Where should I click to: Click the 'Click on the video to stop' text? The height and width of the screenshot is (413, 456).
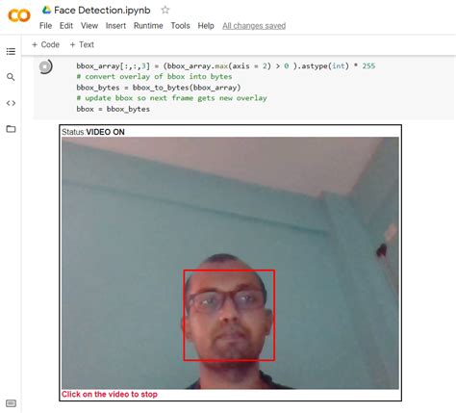[x=110, y=394]
